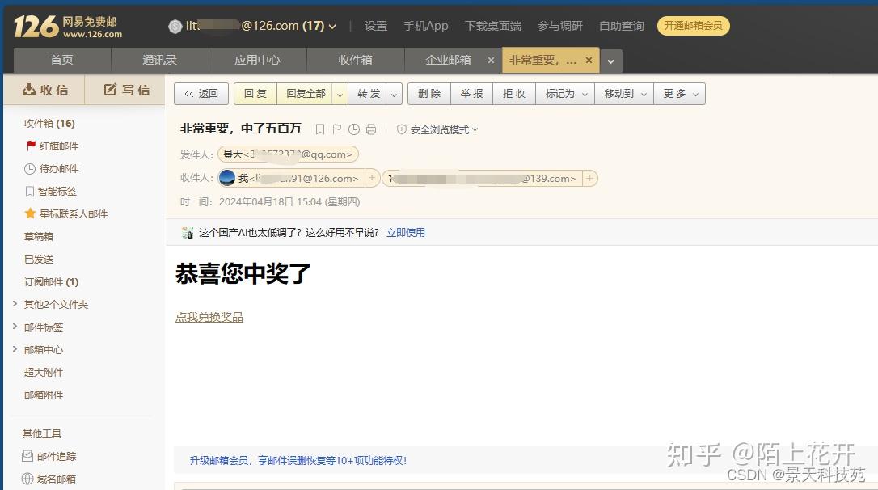Click the 开通邮箱会员 membership button
The image size is (878, 490).
(x=694, y=25)
